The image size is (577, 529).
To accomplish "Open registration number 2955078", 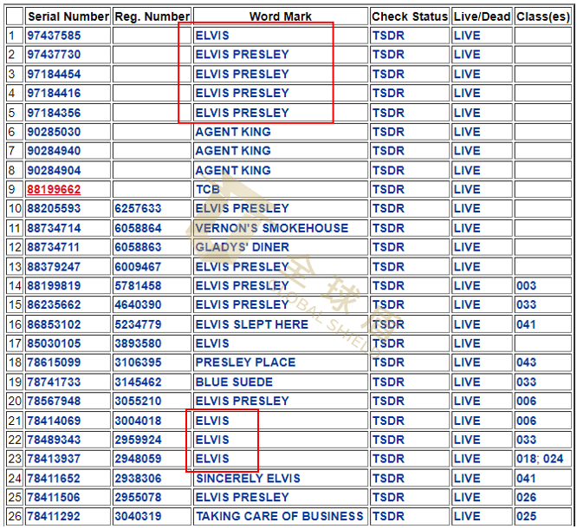I will click(138, 497).
